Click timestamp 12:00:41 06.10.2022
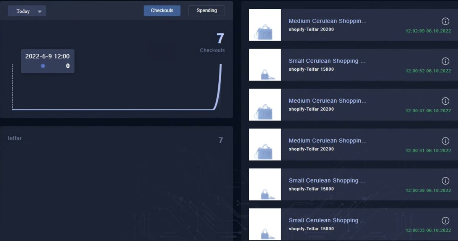The height and width of the screenshot is (241, 458). pos(428,151)
